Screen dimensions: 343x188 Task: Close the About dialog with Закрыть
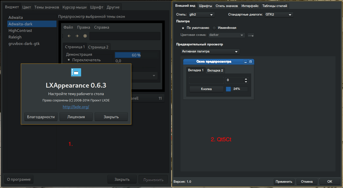pos(111,117)
